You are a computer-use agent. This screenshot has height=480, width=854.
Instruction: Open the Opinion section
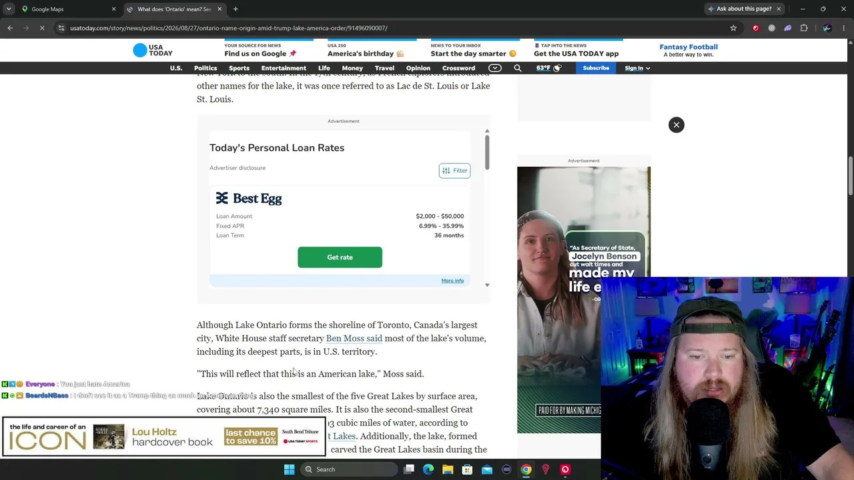click(418, 68)
